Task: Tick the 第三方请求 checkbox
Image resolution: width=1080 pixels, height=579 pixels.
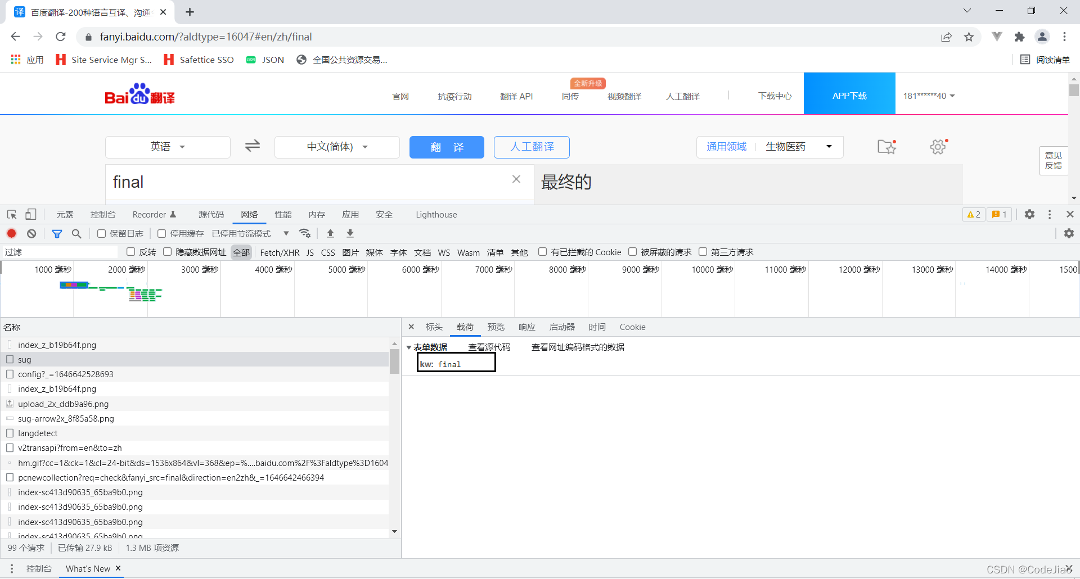Action: point(703,252)
